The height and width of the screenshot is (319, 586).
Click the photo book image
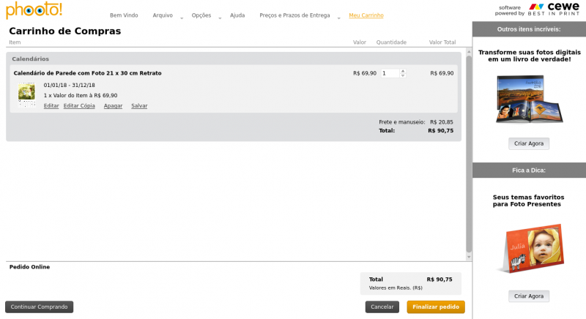tap(529, 99)
